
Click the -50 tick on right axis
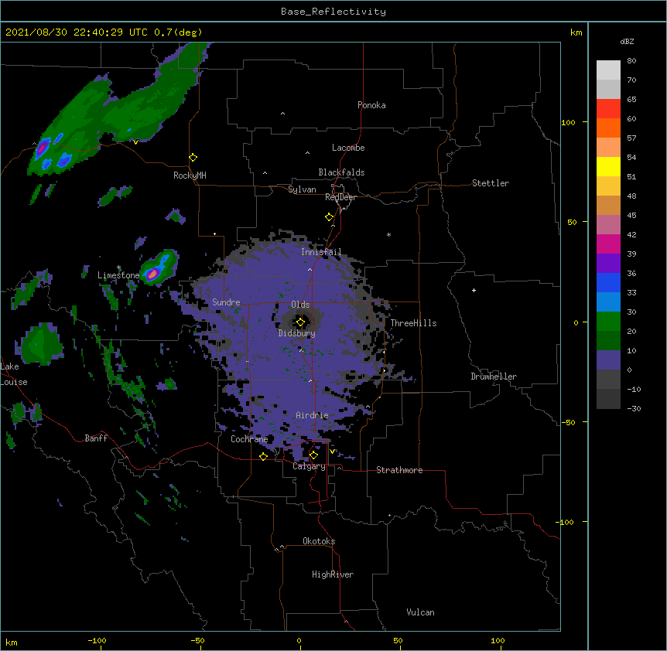pos(568,422)
